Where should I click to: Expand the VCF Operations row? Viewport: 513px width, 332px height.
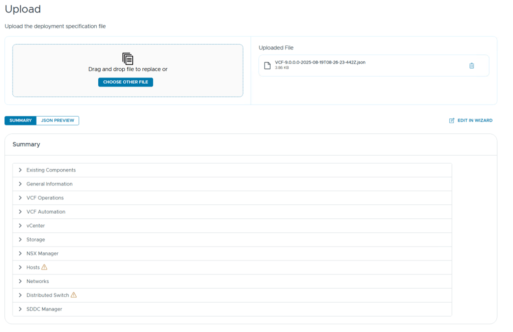tap(21, 198)
